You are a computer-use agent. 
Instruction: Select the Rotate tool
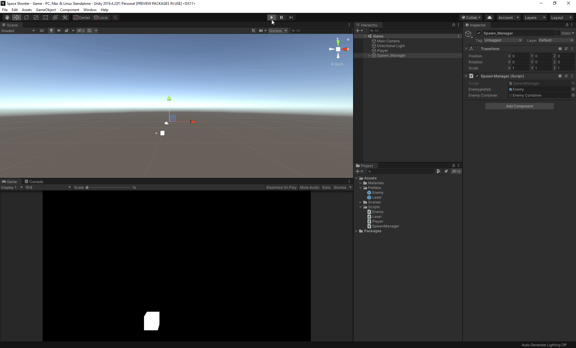(26, 17)
